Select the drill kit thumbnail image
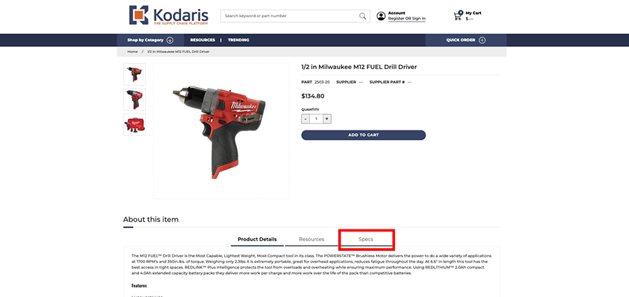 (x=134, y=125)
